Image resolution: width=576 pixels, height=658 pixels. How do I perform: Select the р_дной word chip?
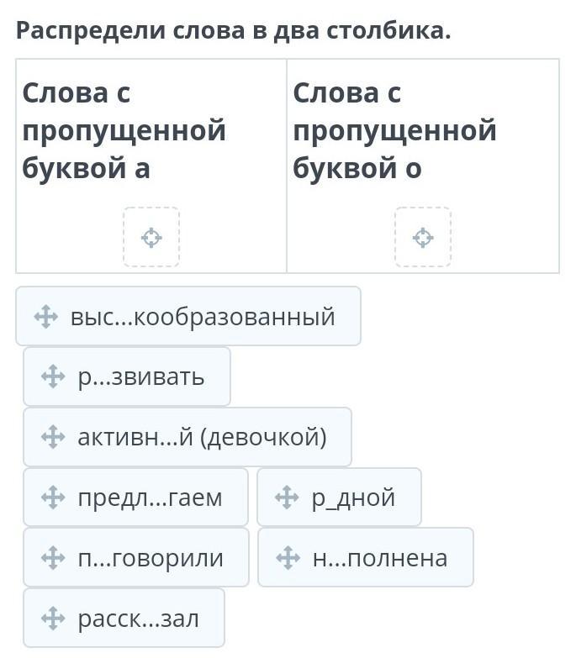point(353,497)
